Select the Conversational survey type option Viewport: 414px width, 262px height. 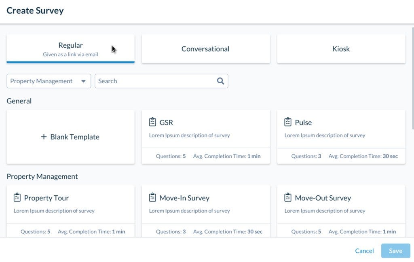[x=205, y=49]
